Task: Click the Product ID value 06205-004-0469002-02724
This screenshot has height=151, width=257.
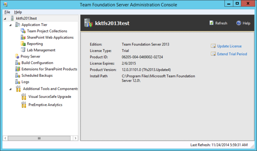Action: click(x=142, y=57)
